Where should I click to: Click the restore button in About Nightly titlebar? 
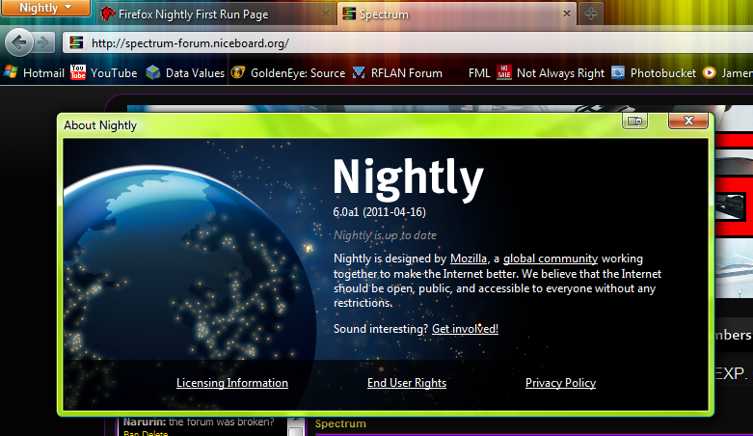(634, 121)
